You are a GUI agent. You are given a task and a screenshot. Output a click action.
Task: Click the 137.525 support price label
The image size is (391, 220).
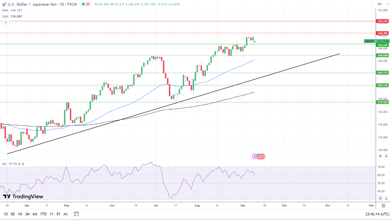click(382, 102)
